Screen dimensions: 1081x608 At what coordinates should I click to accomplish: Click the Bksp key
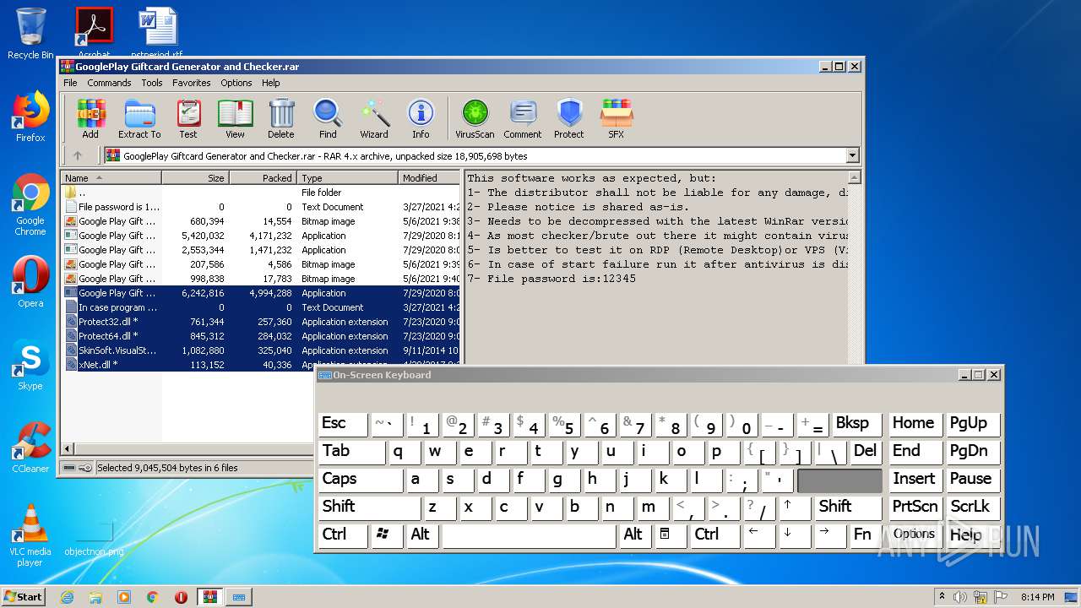point(856,424)
